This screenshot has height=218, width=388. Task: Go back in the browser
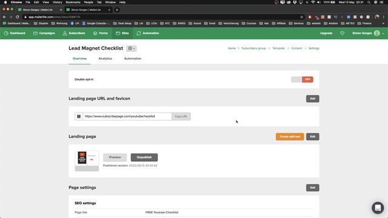pos(4,17)
